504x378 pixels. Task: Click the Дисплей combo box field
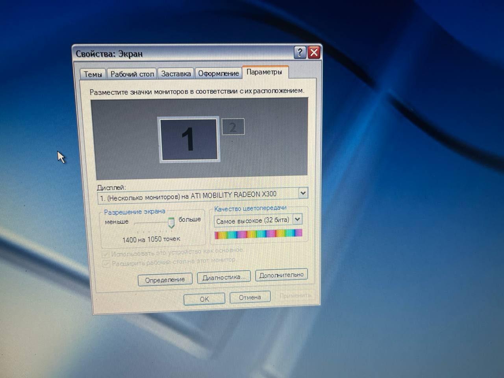click(197, 196)
